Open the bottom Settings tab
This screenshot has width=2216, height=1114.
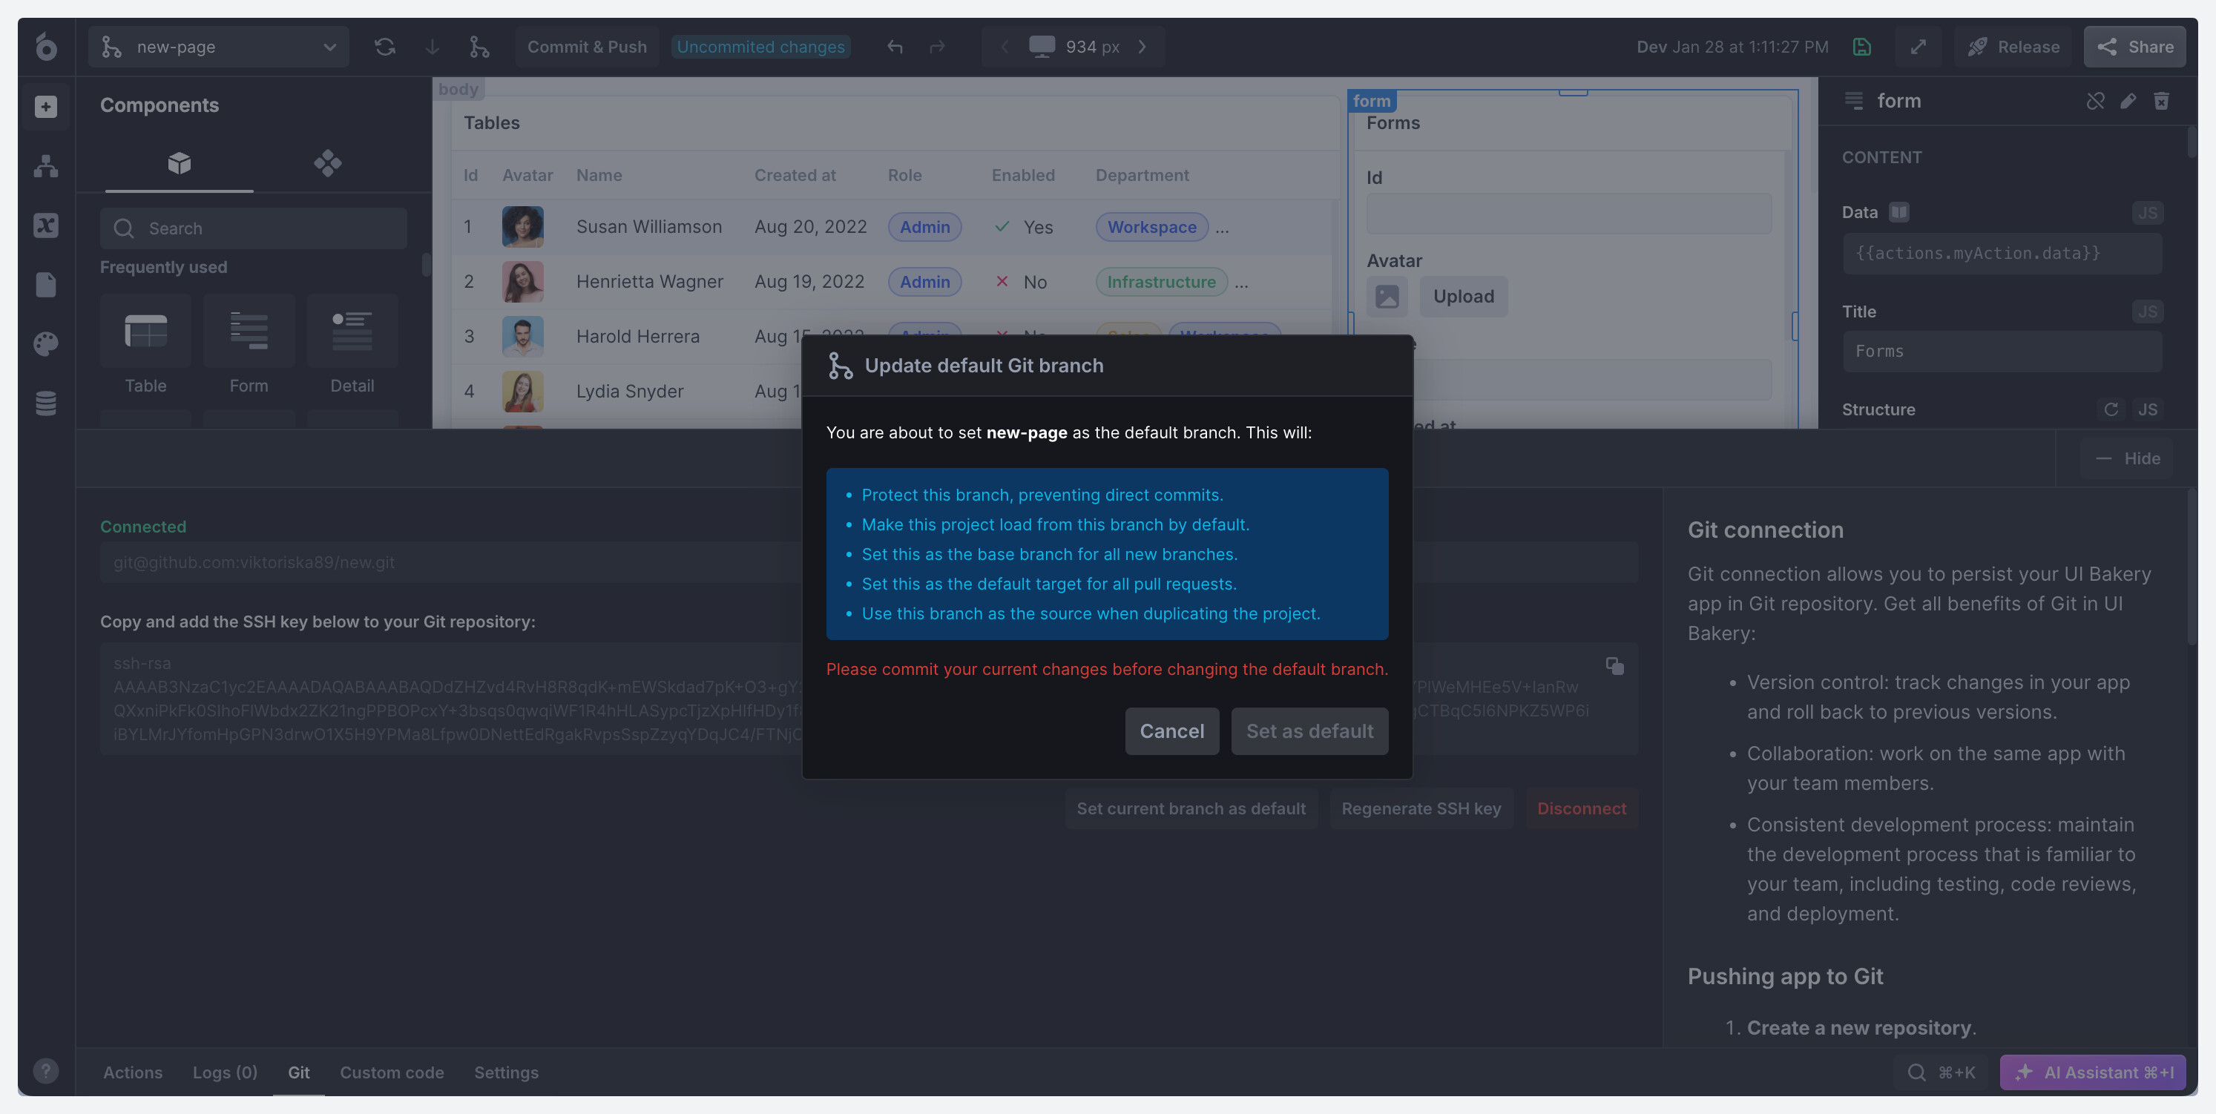[x=506, y=1072]
